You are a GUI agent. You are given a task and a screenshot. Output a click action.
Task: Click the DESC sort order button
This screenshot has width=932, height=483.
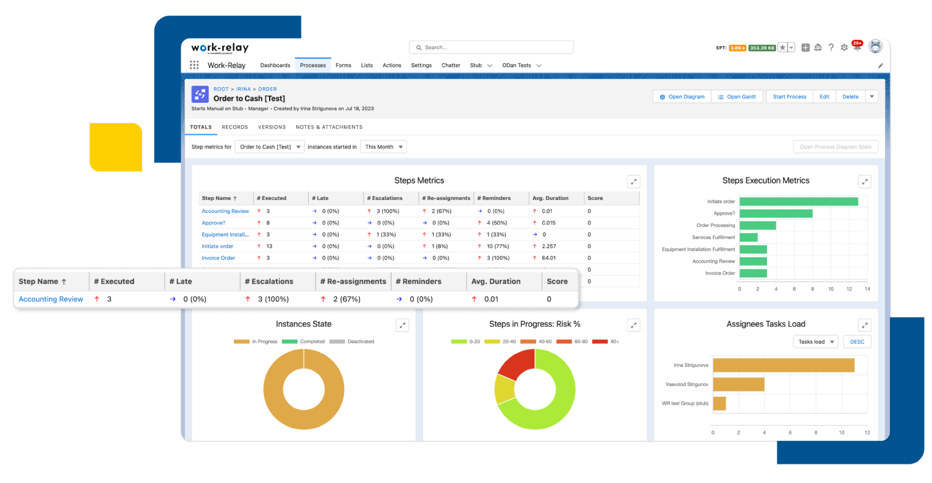(x=857, y=342)
